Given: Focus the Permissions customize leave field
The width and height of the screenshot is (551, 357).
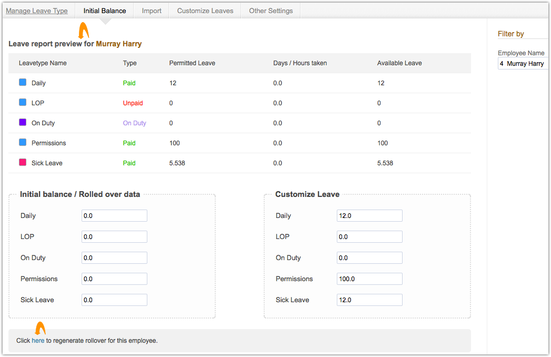Looking at the screenshot, I should [x=369, y=279].
